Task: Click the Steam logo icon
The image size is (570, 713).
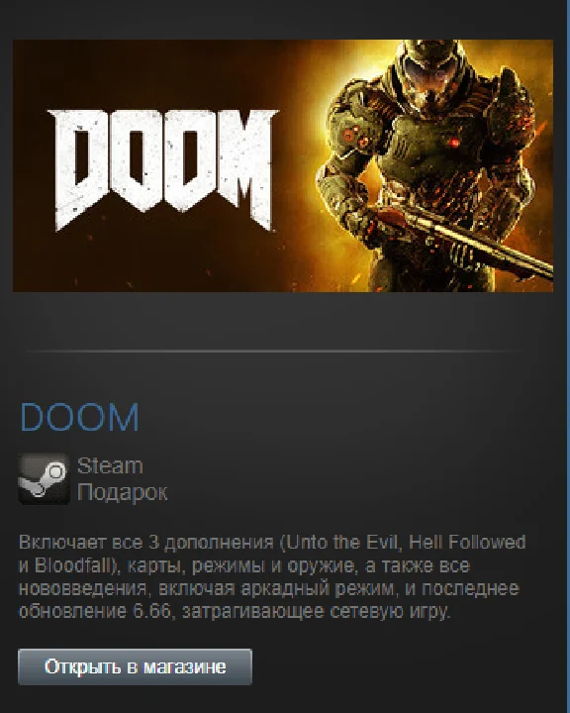Action: [x=44, y=479]
